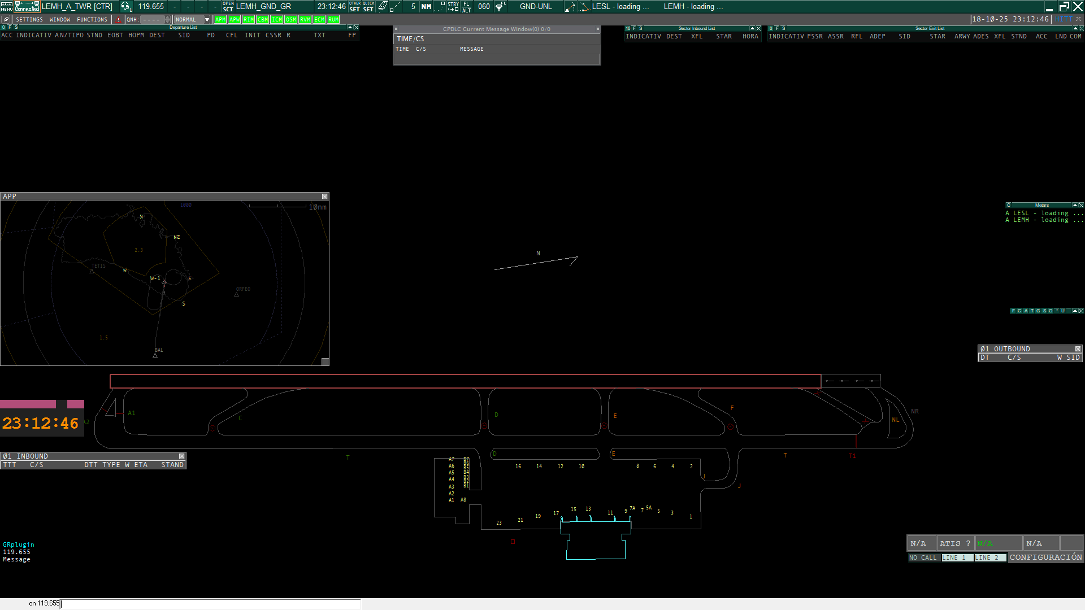The height and width of the screenshot is (610, 1085).
Task: Collapse the Sector Inbound List panel
Action: click(752, 28)
